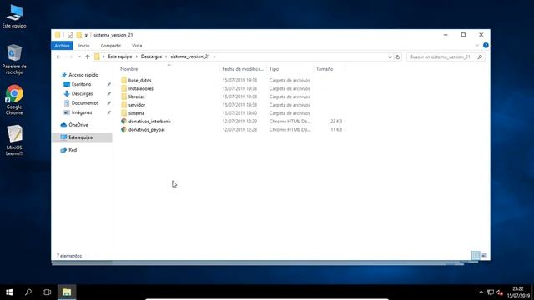This screenshot has width=534, height=300.
Task: Select the librerias folder
Action: (136, 97)
